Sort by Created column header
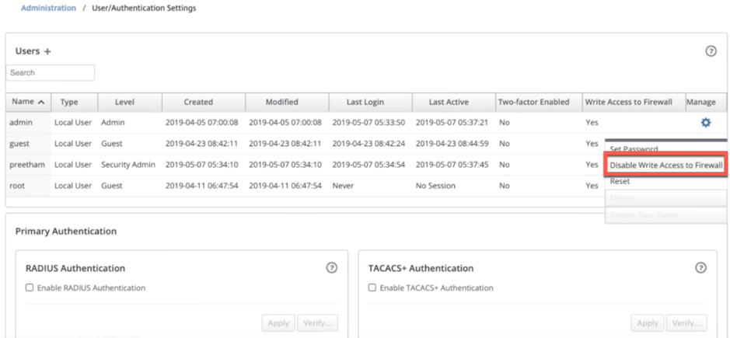This screenshot has width=730, height=338. click(x=204, y=102)
